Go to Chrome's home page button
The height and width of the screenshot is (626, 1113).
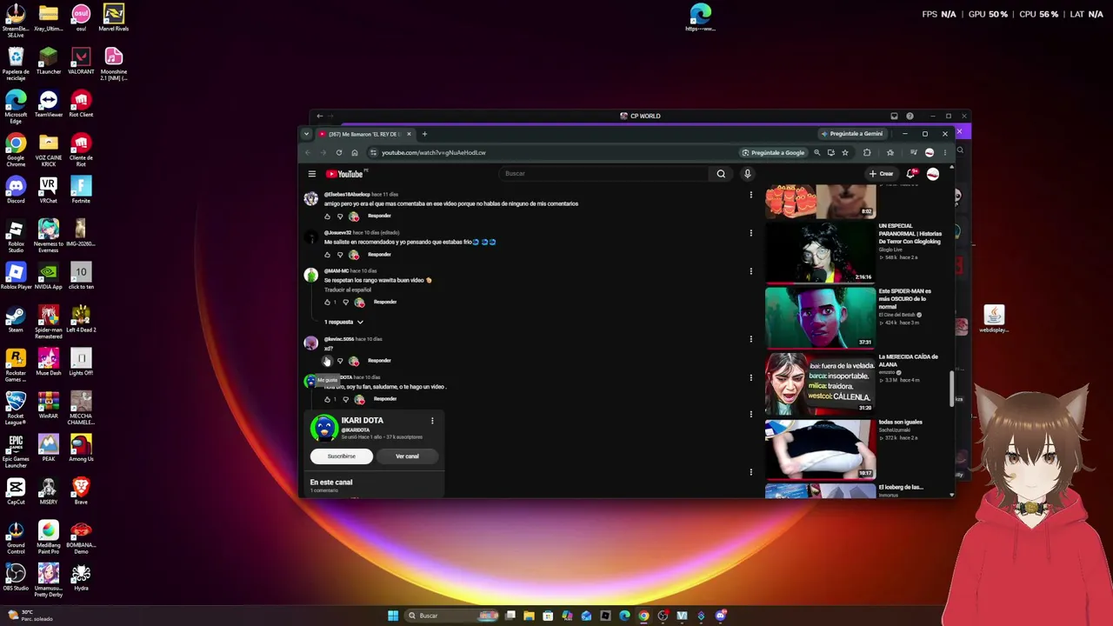click(355, 153)
